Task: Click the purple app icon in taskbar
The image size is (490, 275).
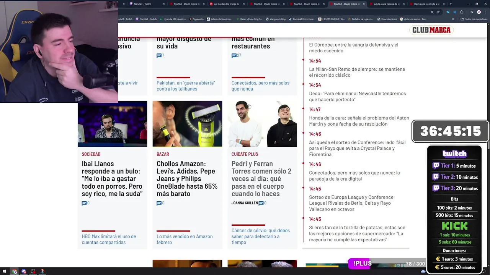Action: click(x=24, y=272)
